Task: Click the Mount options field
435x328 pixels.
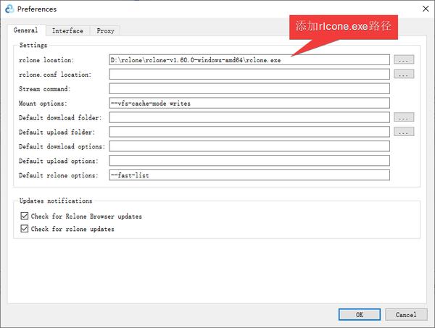Action: 249,103
